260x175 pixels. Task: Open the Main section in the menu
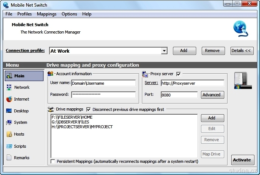[x=24, y=76]
